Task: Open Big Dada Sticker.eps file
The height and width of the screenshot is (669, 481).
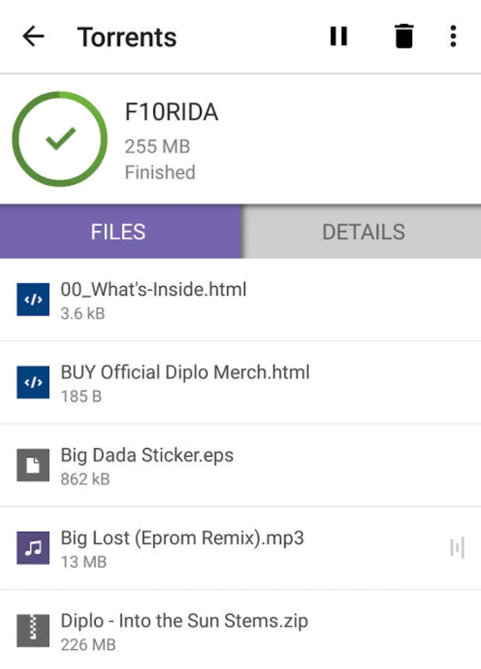Action: point(147,456)
